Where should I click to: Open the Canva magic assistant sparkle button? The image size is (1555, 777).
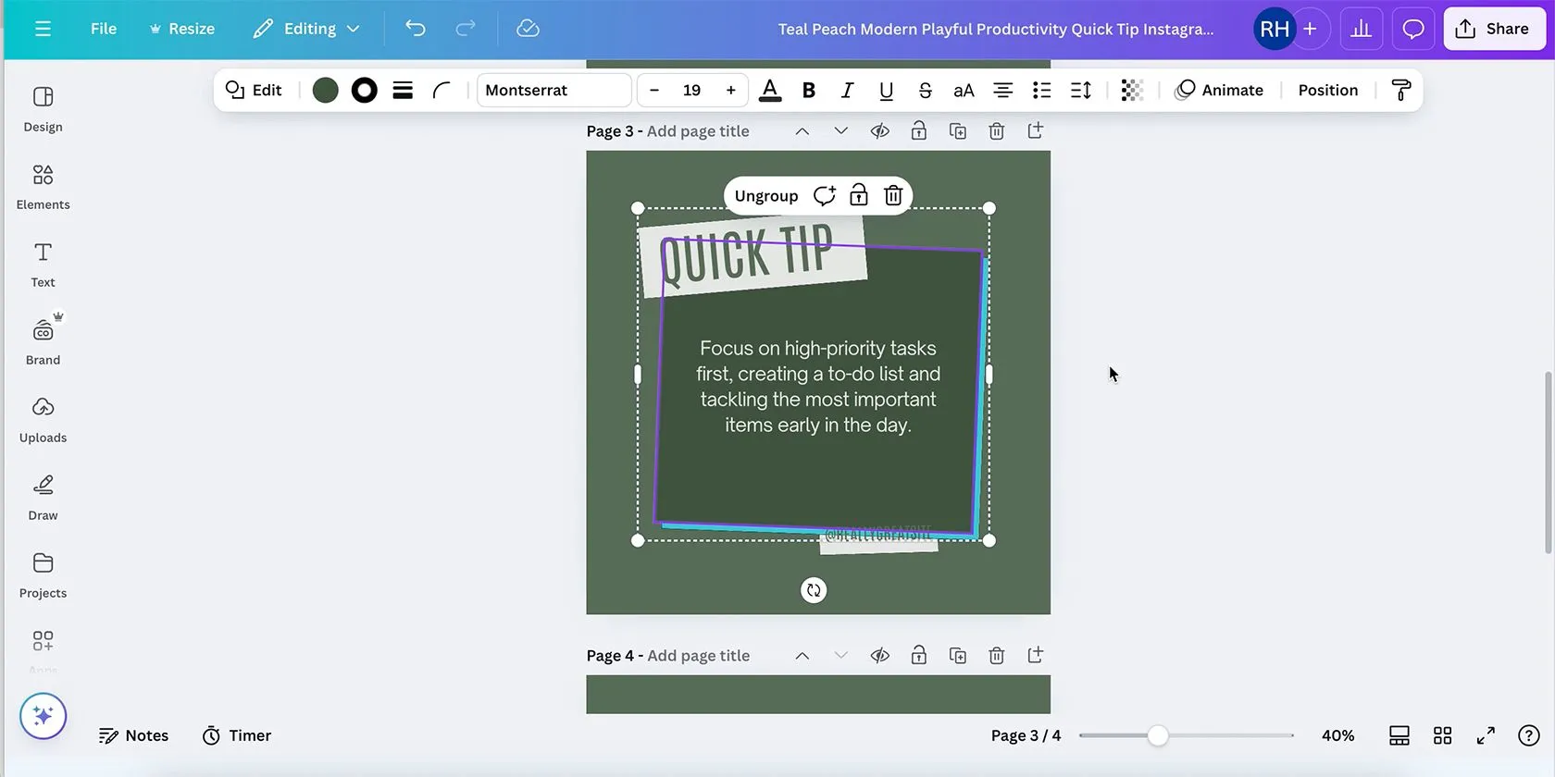coord(43,716)
